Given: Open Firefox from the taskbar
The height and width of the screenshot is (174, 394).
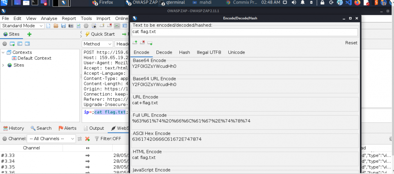Looking at the screenshot, I should [103, 3].
